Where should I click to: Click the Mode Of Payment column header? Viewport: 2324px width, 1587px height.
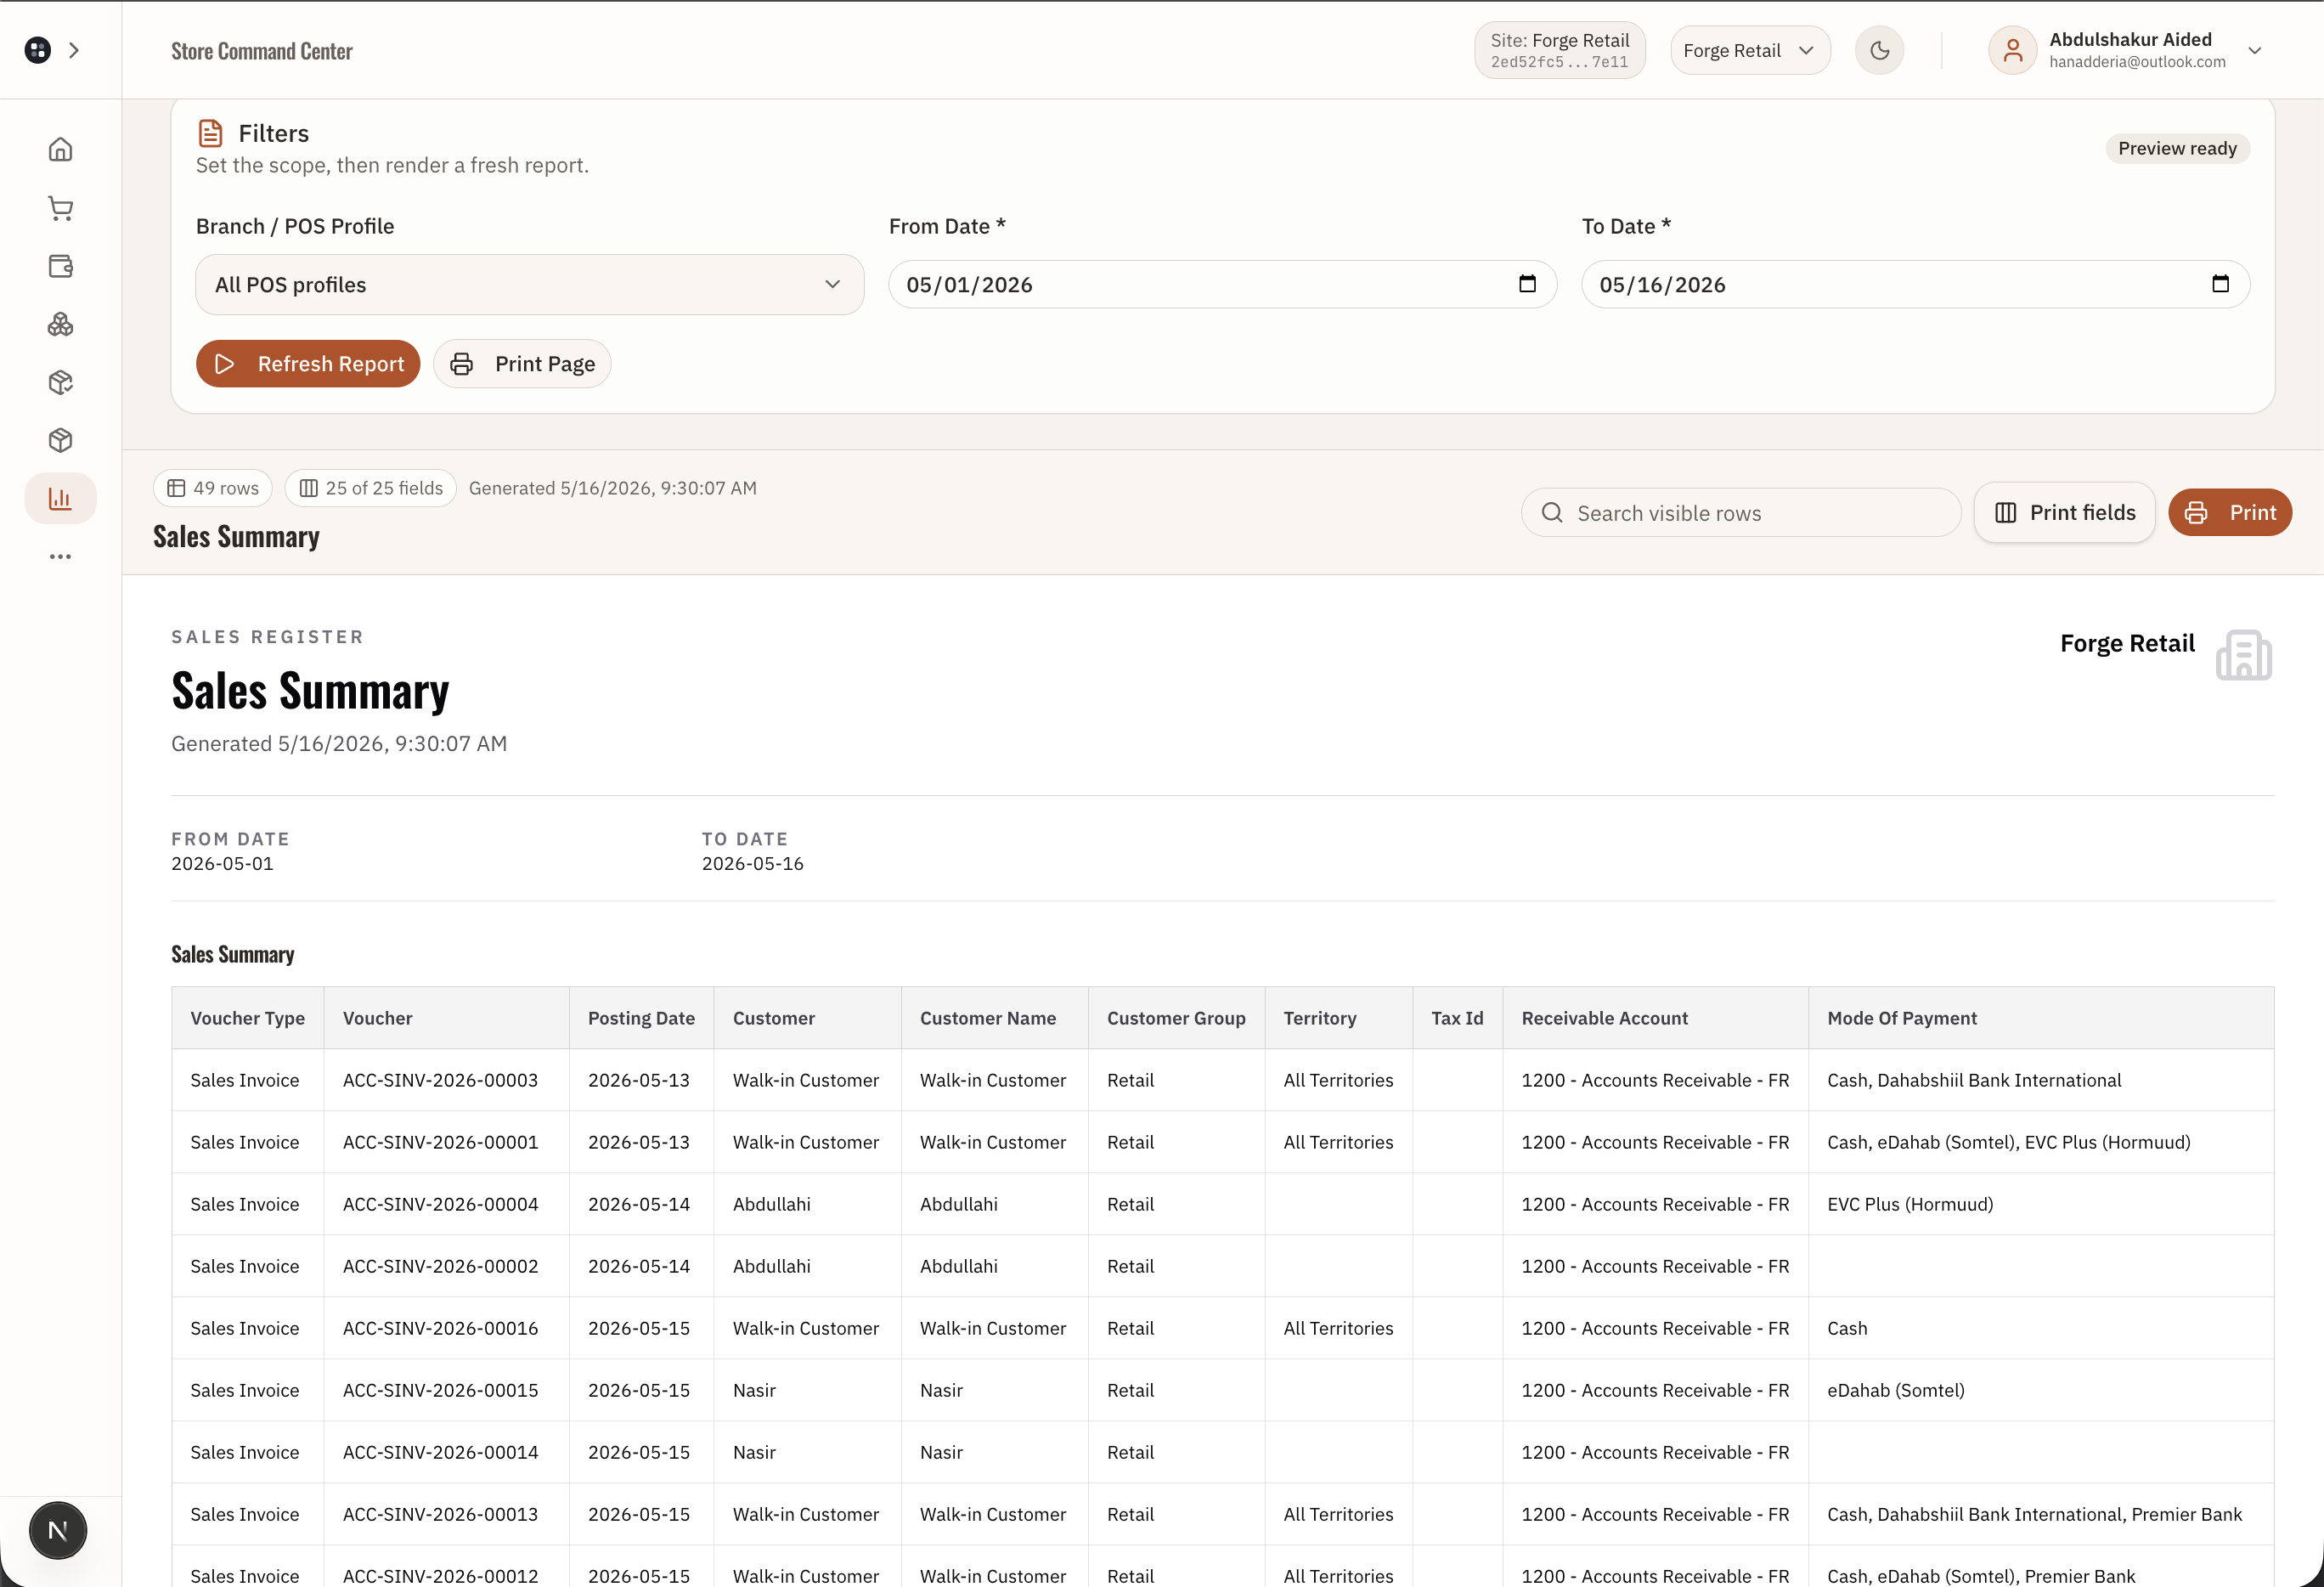click(x=2041, y=1018)
